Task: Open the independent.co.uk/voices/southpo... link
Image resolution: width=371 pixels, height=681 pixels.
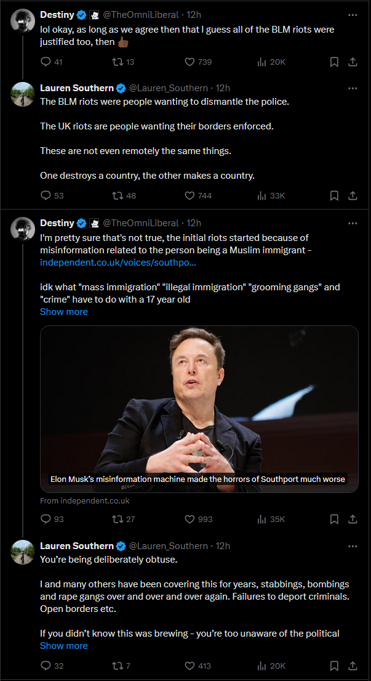Action: (118, 263)
